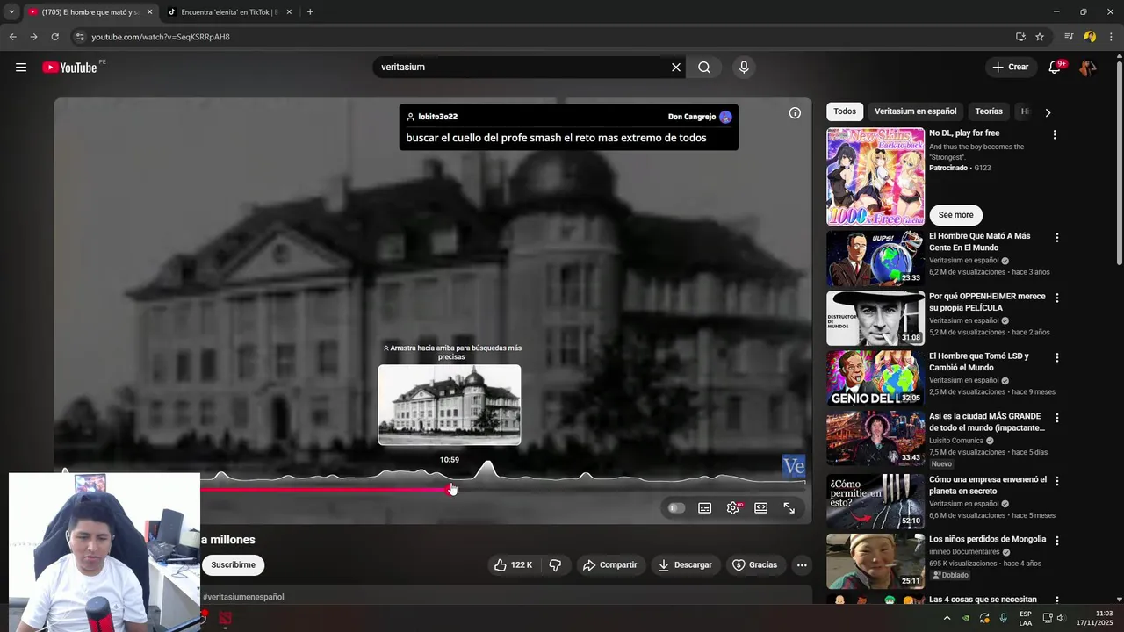1124x632 pixels.
Task: Select the Todos filter chip
Action: pos(845,111)
